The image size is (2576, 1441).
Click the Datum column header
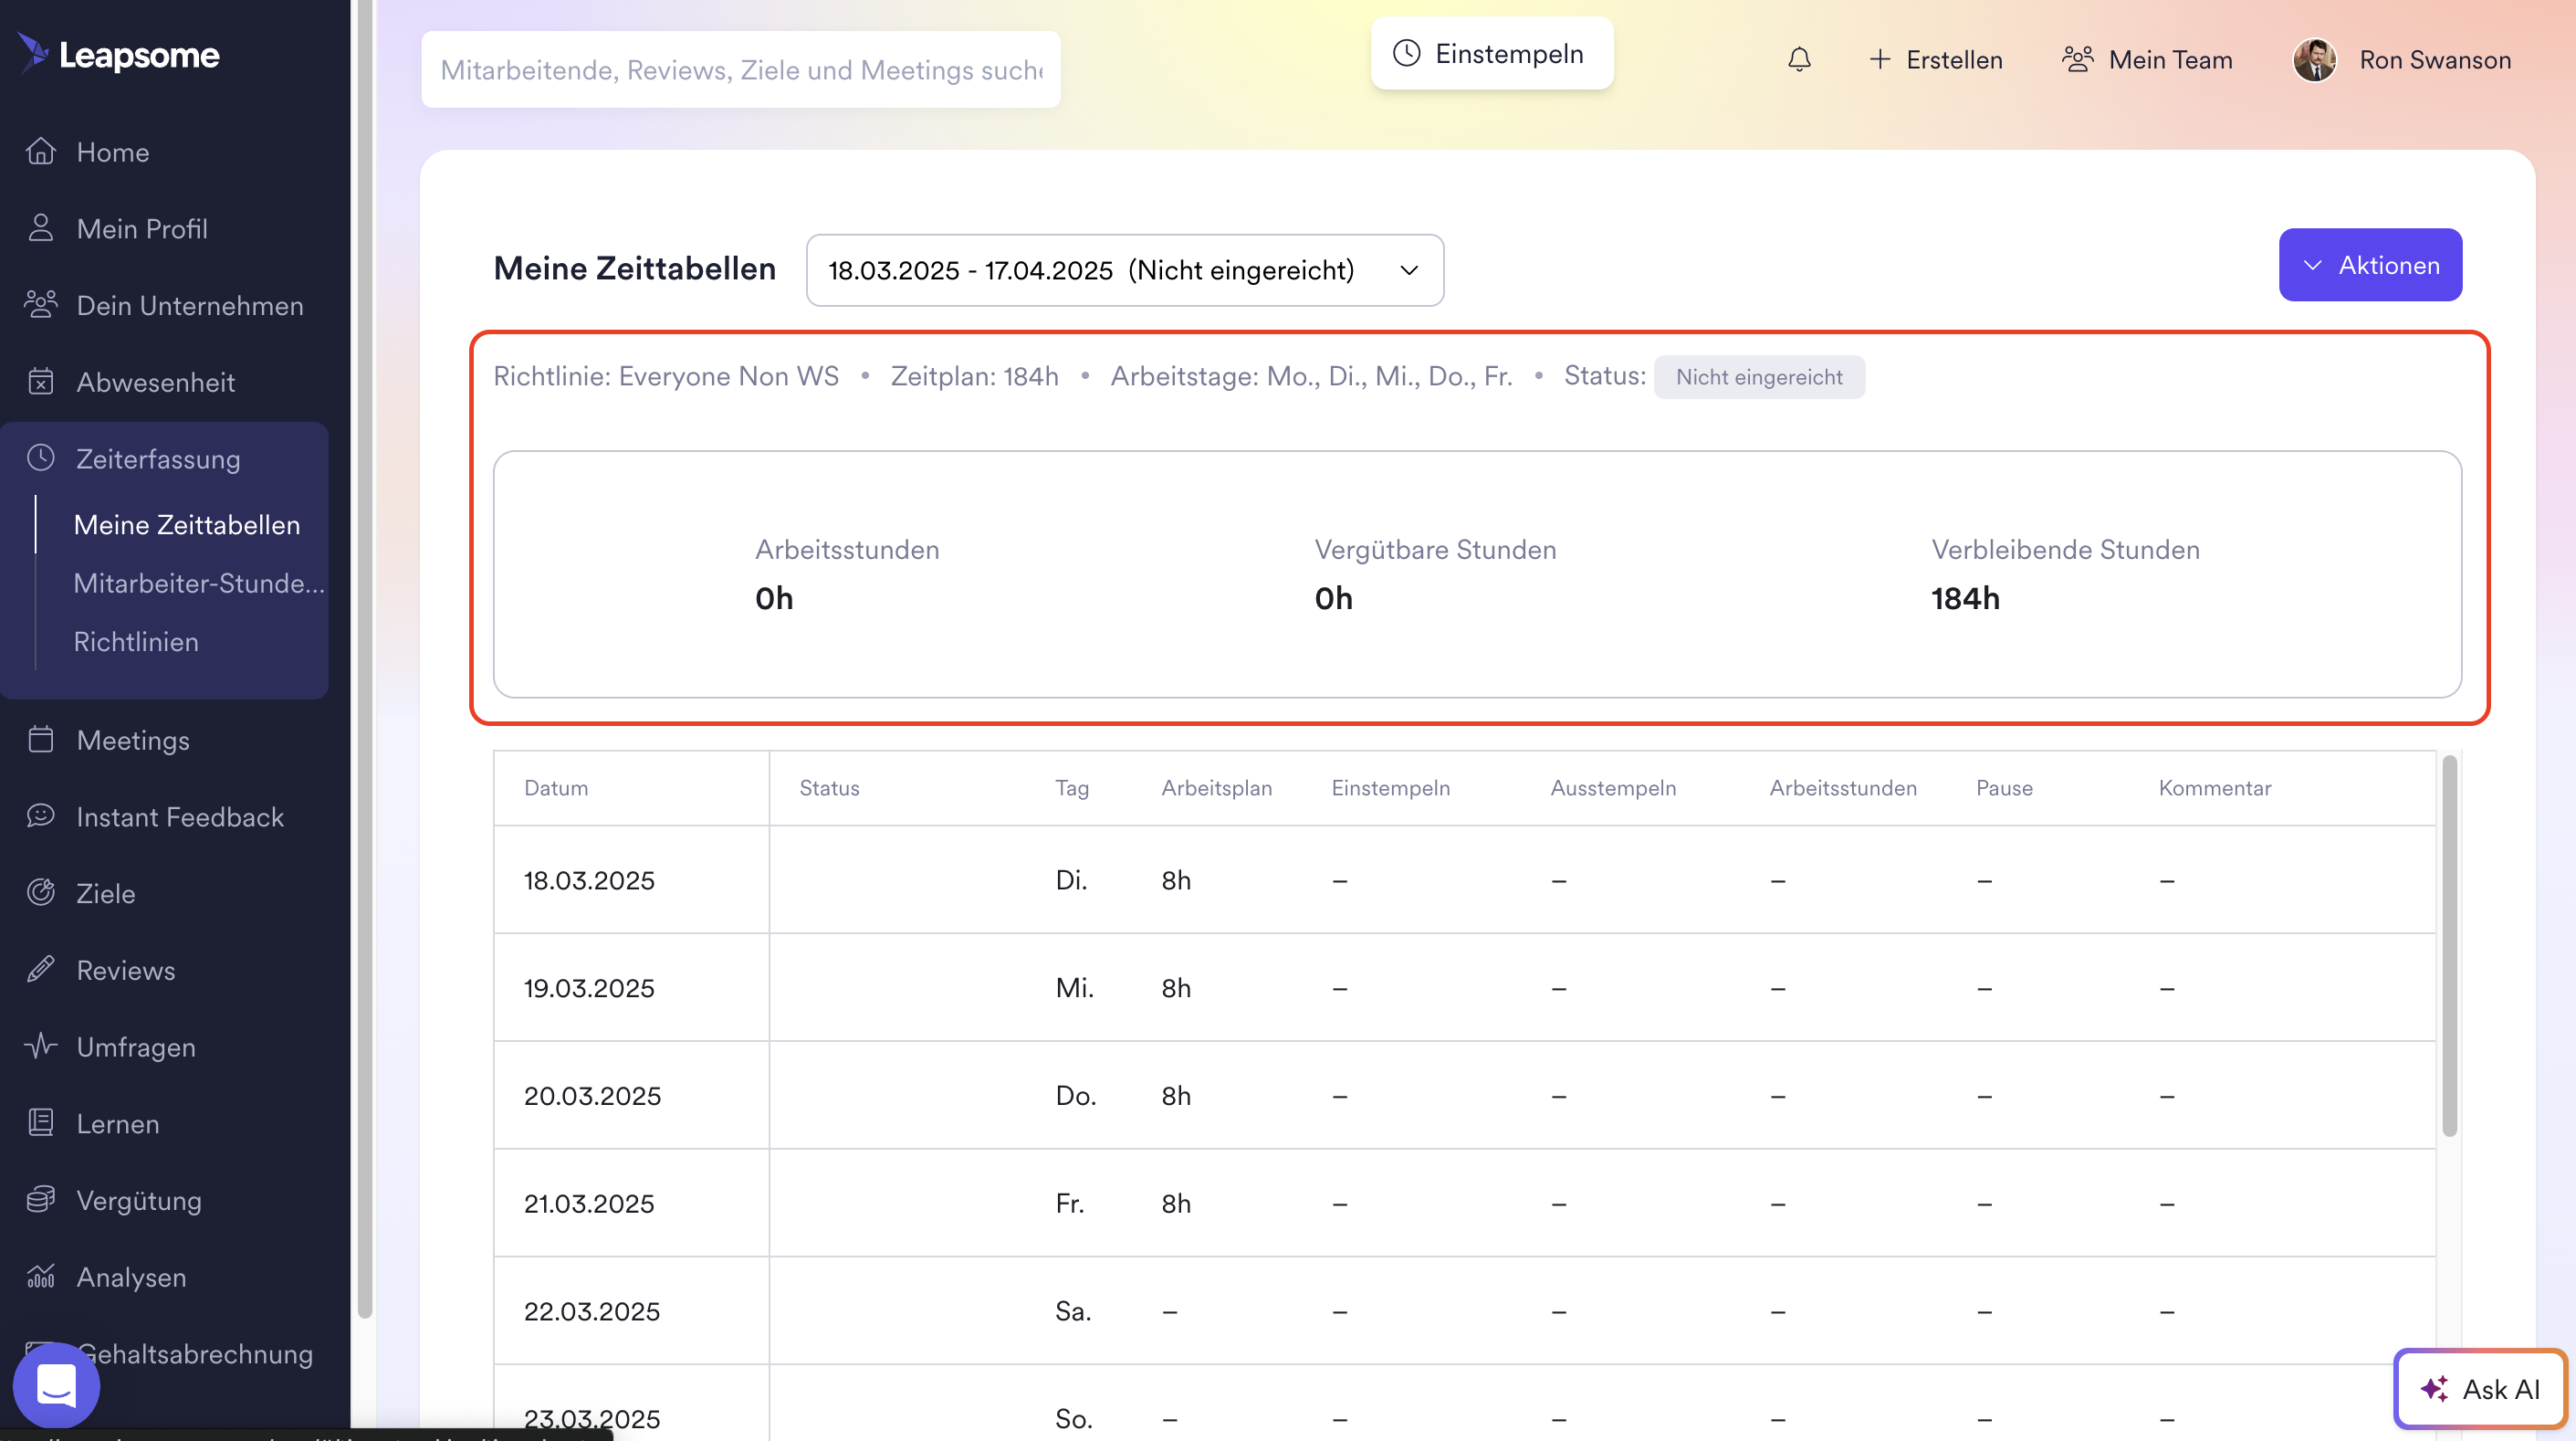tap(556, 787)
